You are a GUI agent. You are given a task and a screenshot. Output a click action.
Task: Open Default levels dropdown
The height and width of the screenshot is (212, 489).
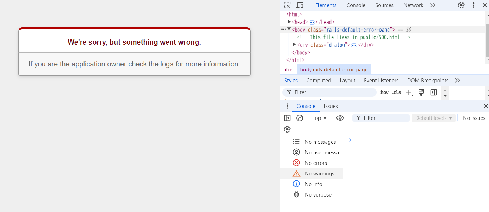click(434, 118)
